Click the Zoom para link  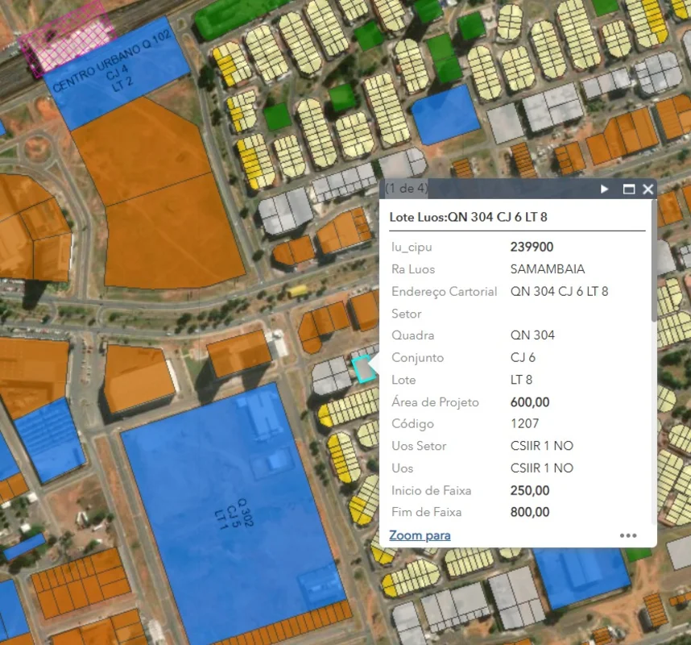(x=420, y=535)
